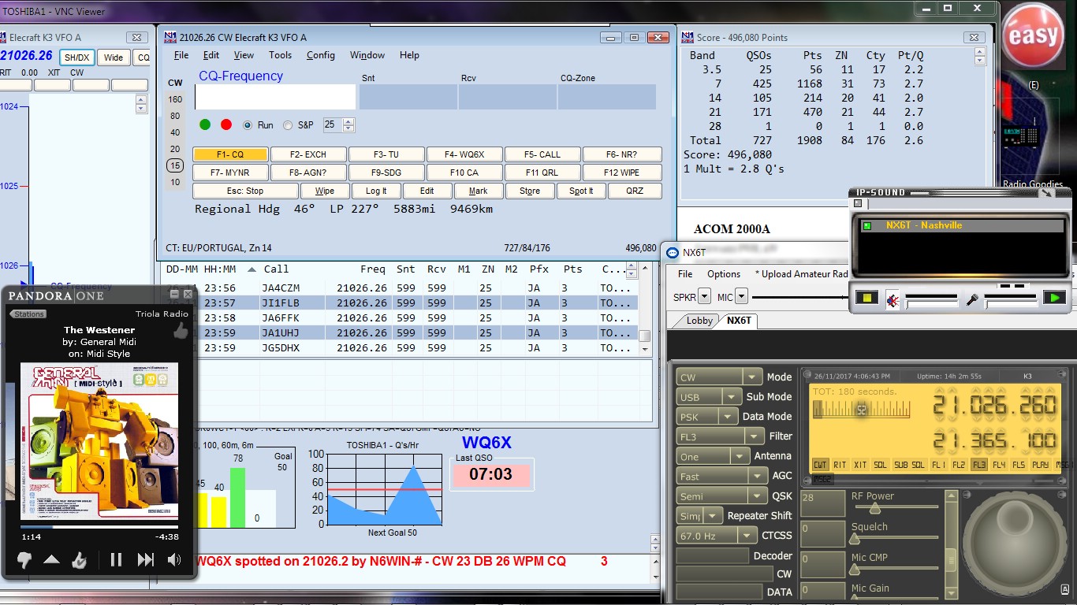Viewport: 1077px width, 605px height.
Task: Open the SPKR dropdown arrow
Action: pos(705,297)
